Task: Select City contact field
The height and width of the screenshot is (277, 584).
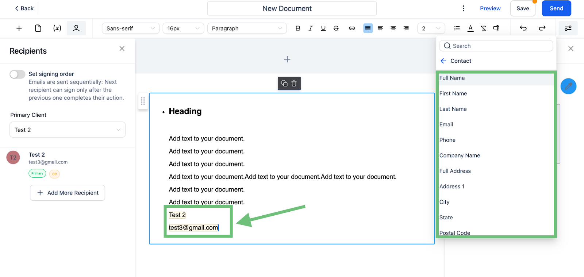Action: tap(496, 202)
